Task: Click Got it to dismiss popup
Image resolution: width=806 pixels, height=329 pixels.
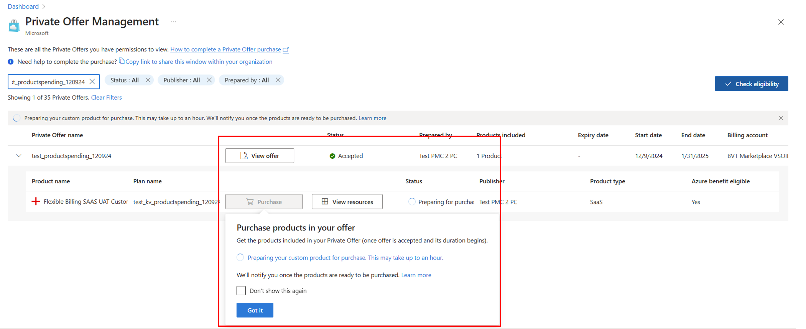Action: click(255, 310)
